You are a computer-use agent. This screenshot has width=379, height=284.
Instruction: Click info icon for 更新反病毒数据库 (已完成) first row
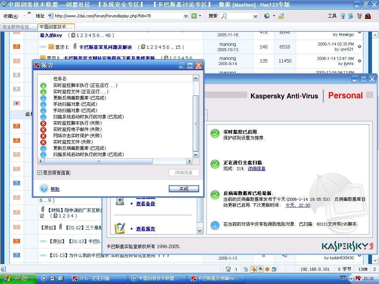tap(43, 98)
